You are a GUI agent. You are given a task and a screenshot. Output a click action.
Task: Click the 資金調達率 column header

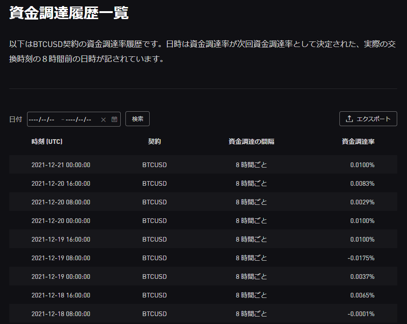tap(358, 142)
